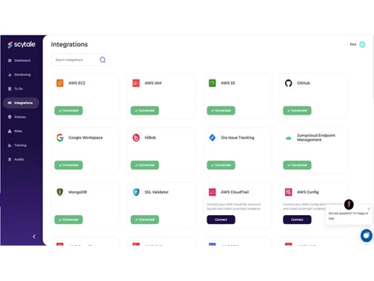Click the Jumpcloud icon
The width and height of the screenshot is (374, 281).
click(x=289, y=138)
